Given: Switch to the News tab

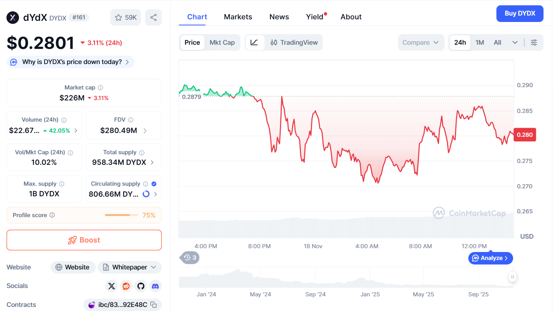Looking at the screenshot, I should (279, 17).
